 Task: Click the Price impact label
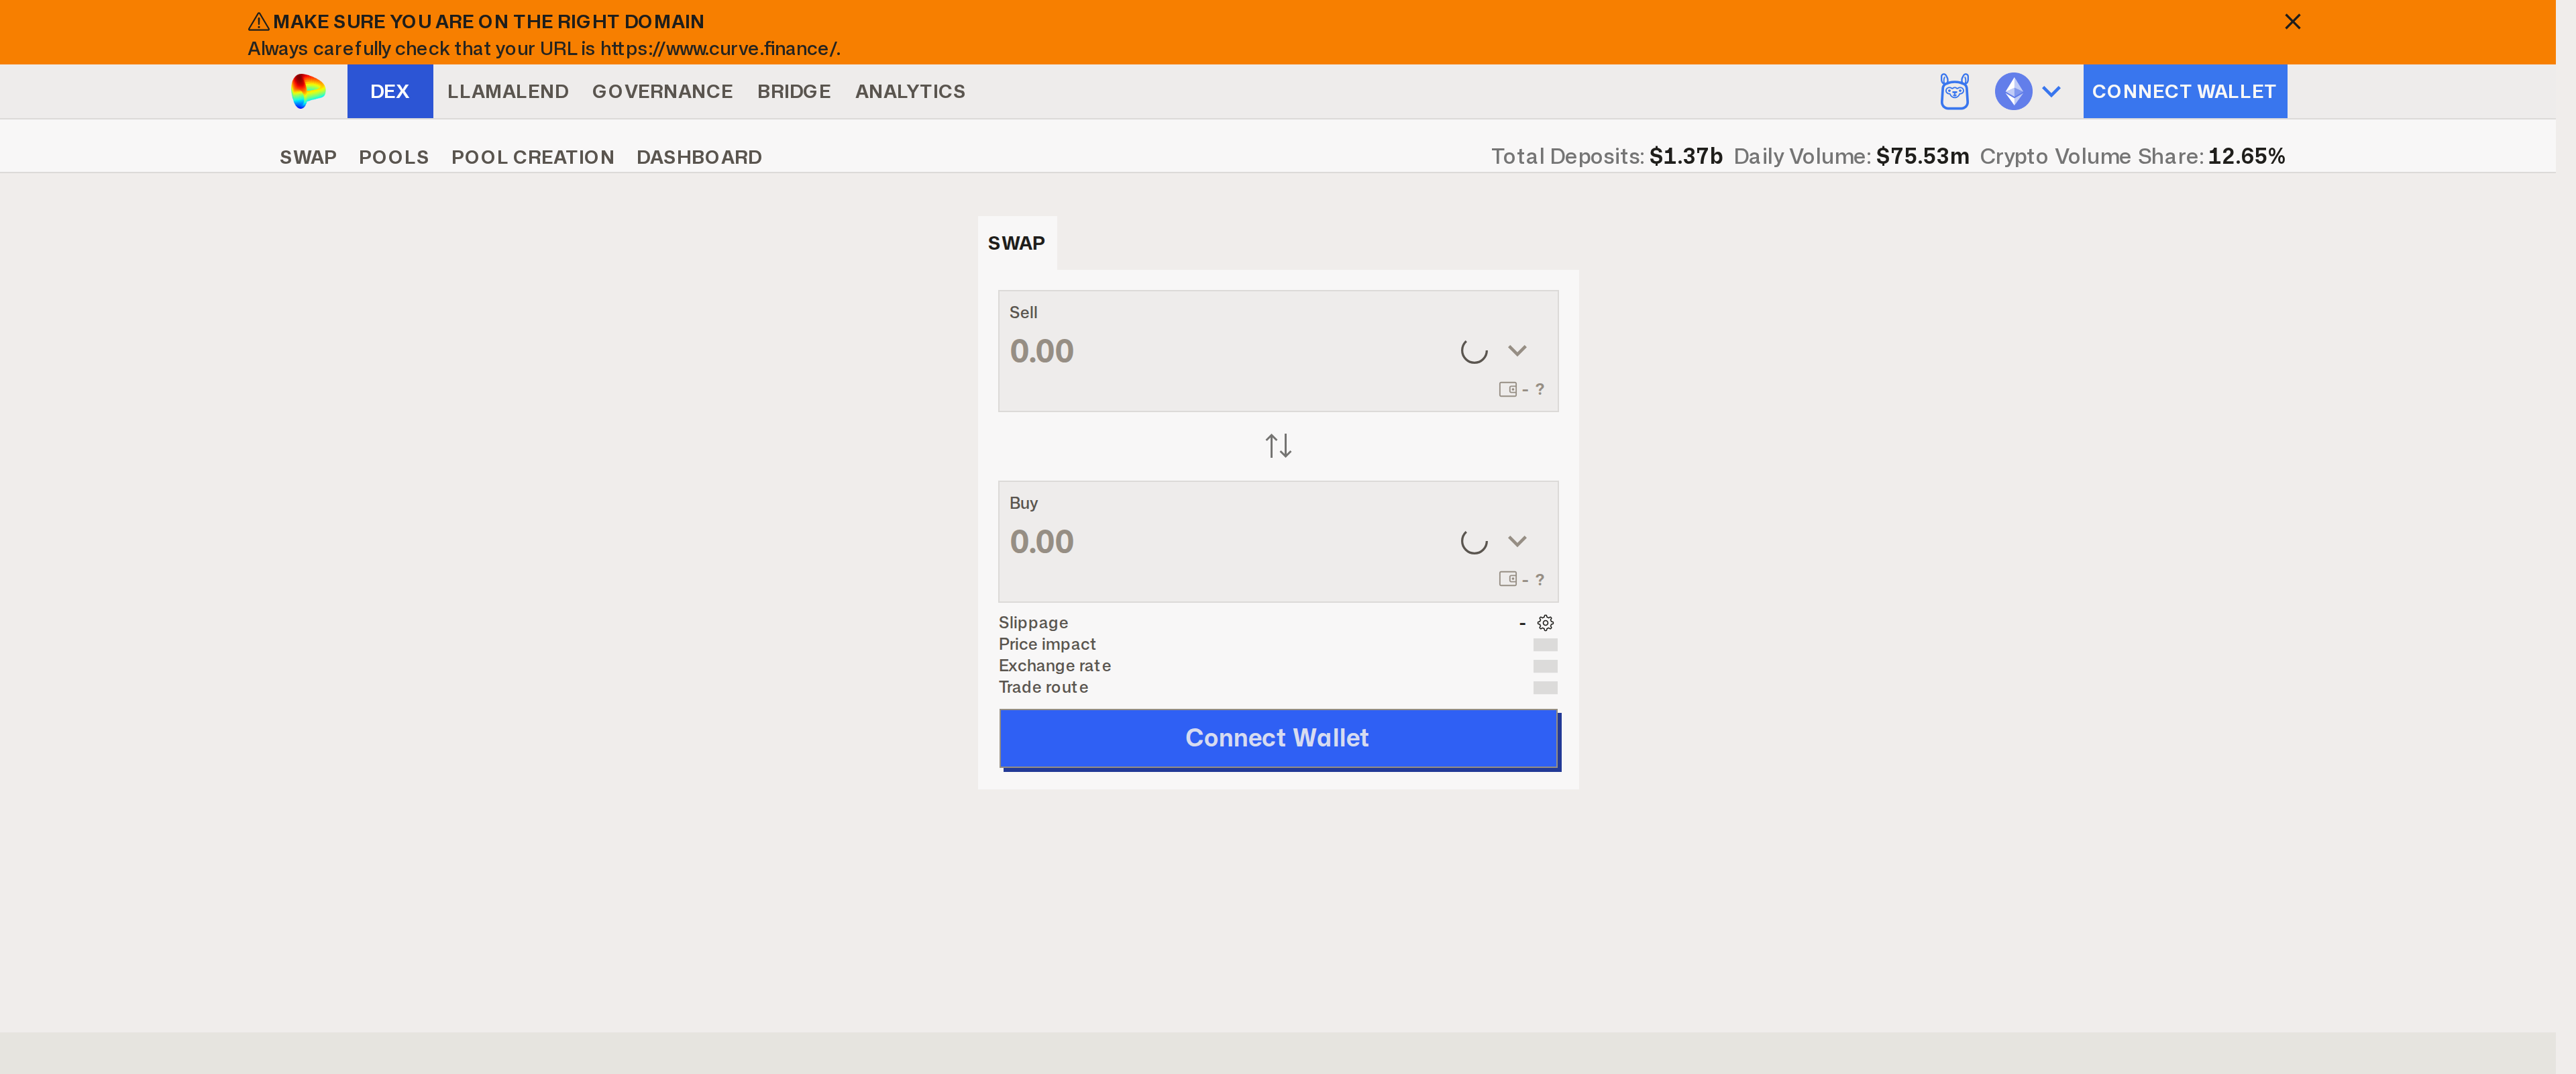point(1047,644)
